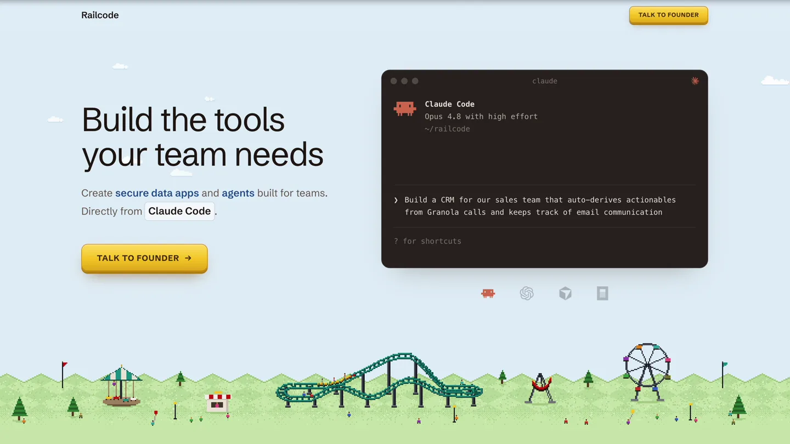Image resolution: width=790 pixels, height=444 pixels.
Task: Follow the 'secure data apps' link
Action: pos(157,193)
